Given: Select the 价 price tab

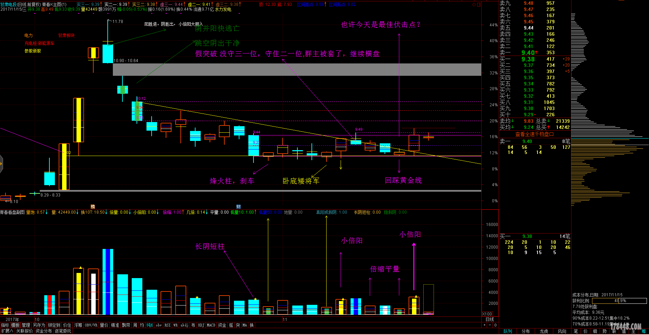Looking at the screenshot, I should click(586, 331).
